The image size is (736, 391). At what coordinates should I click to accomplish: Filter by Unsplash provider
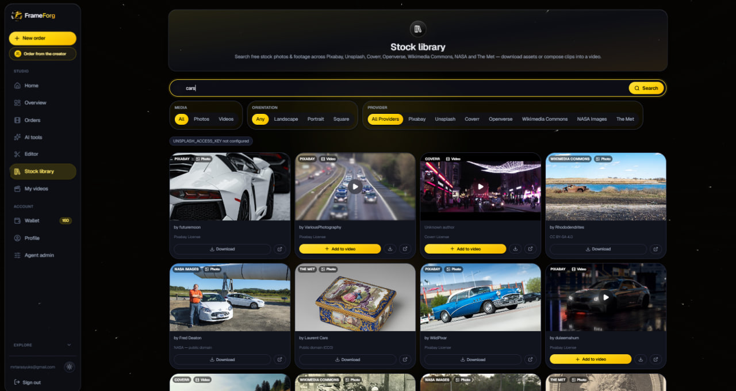tap(445, 119)
